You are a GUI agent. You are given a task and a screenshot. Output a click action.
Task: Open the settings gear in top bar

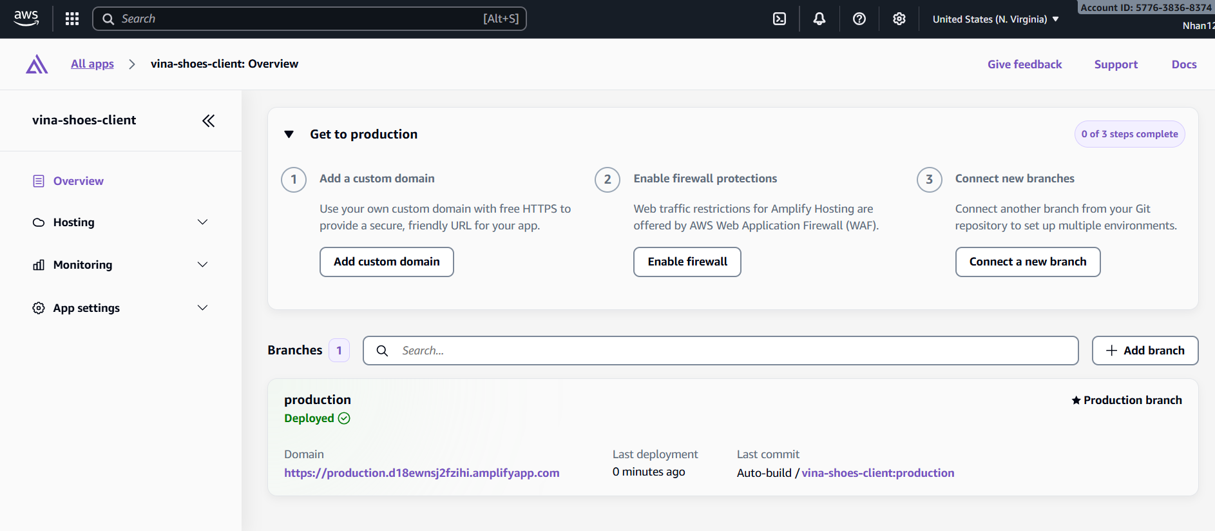pyautogui.click(x=899, y=19)
